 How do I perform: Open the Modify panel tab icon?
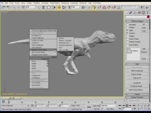coord(131,13)
